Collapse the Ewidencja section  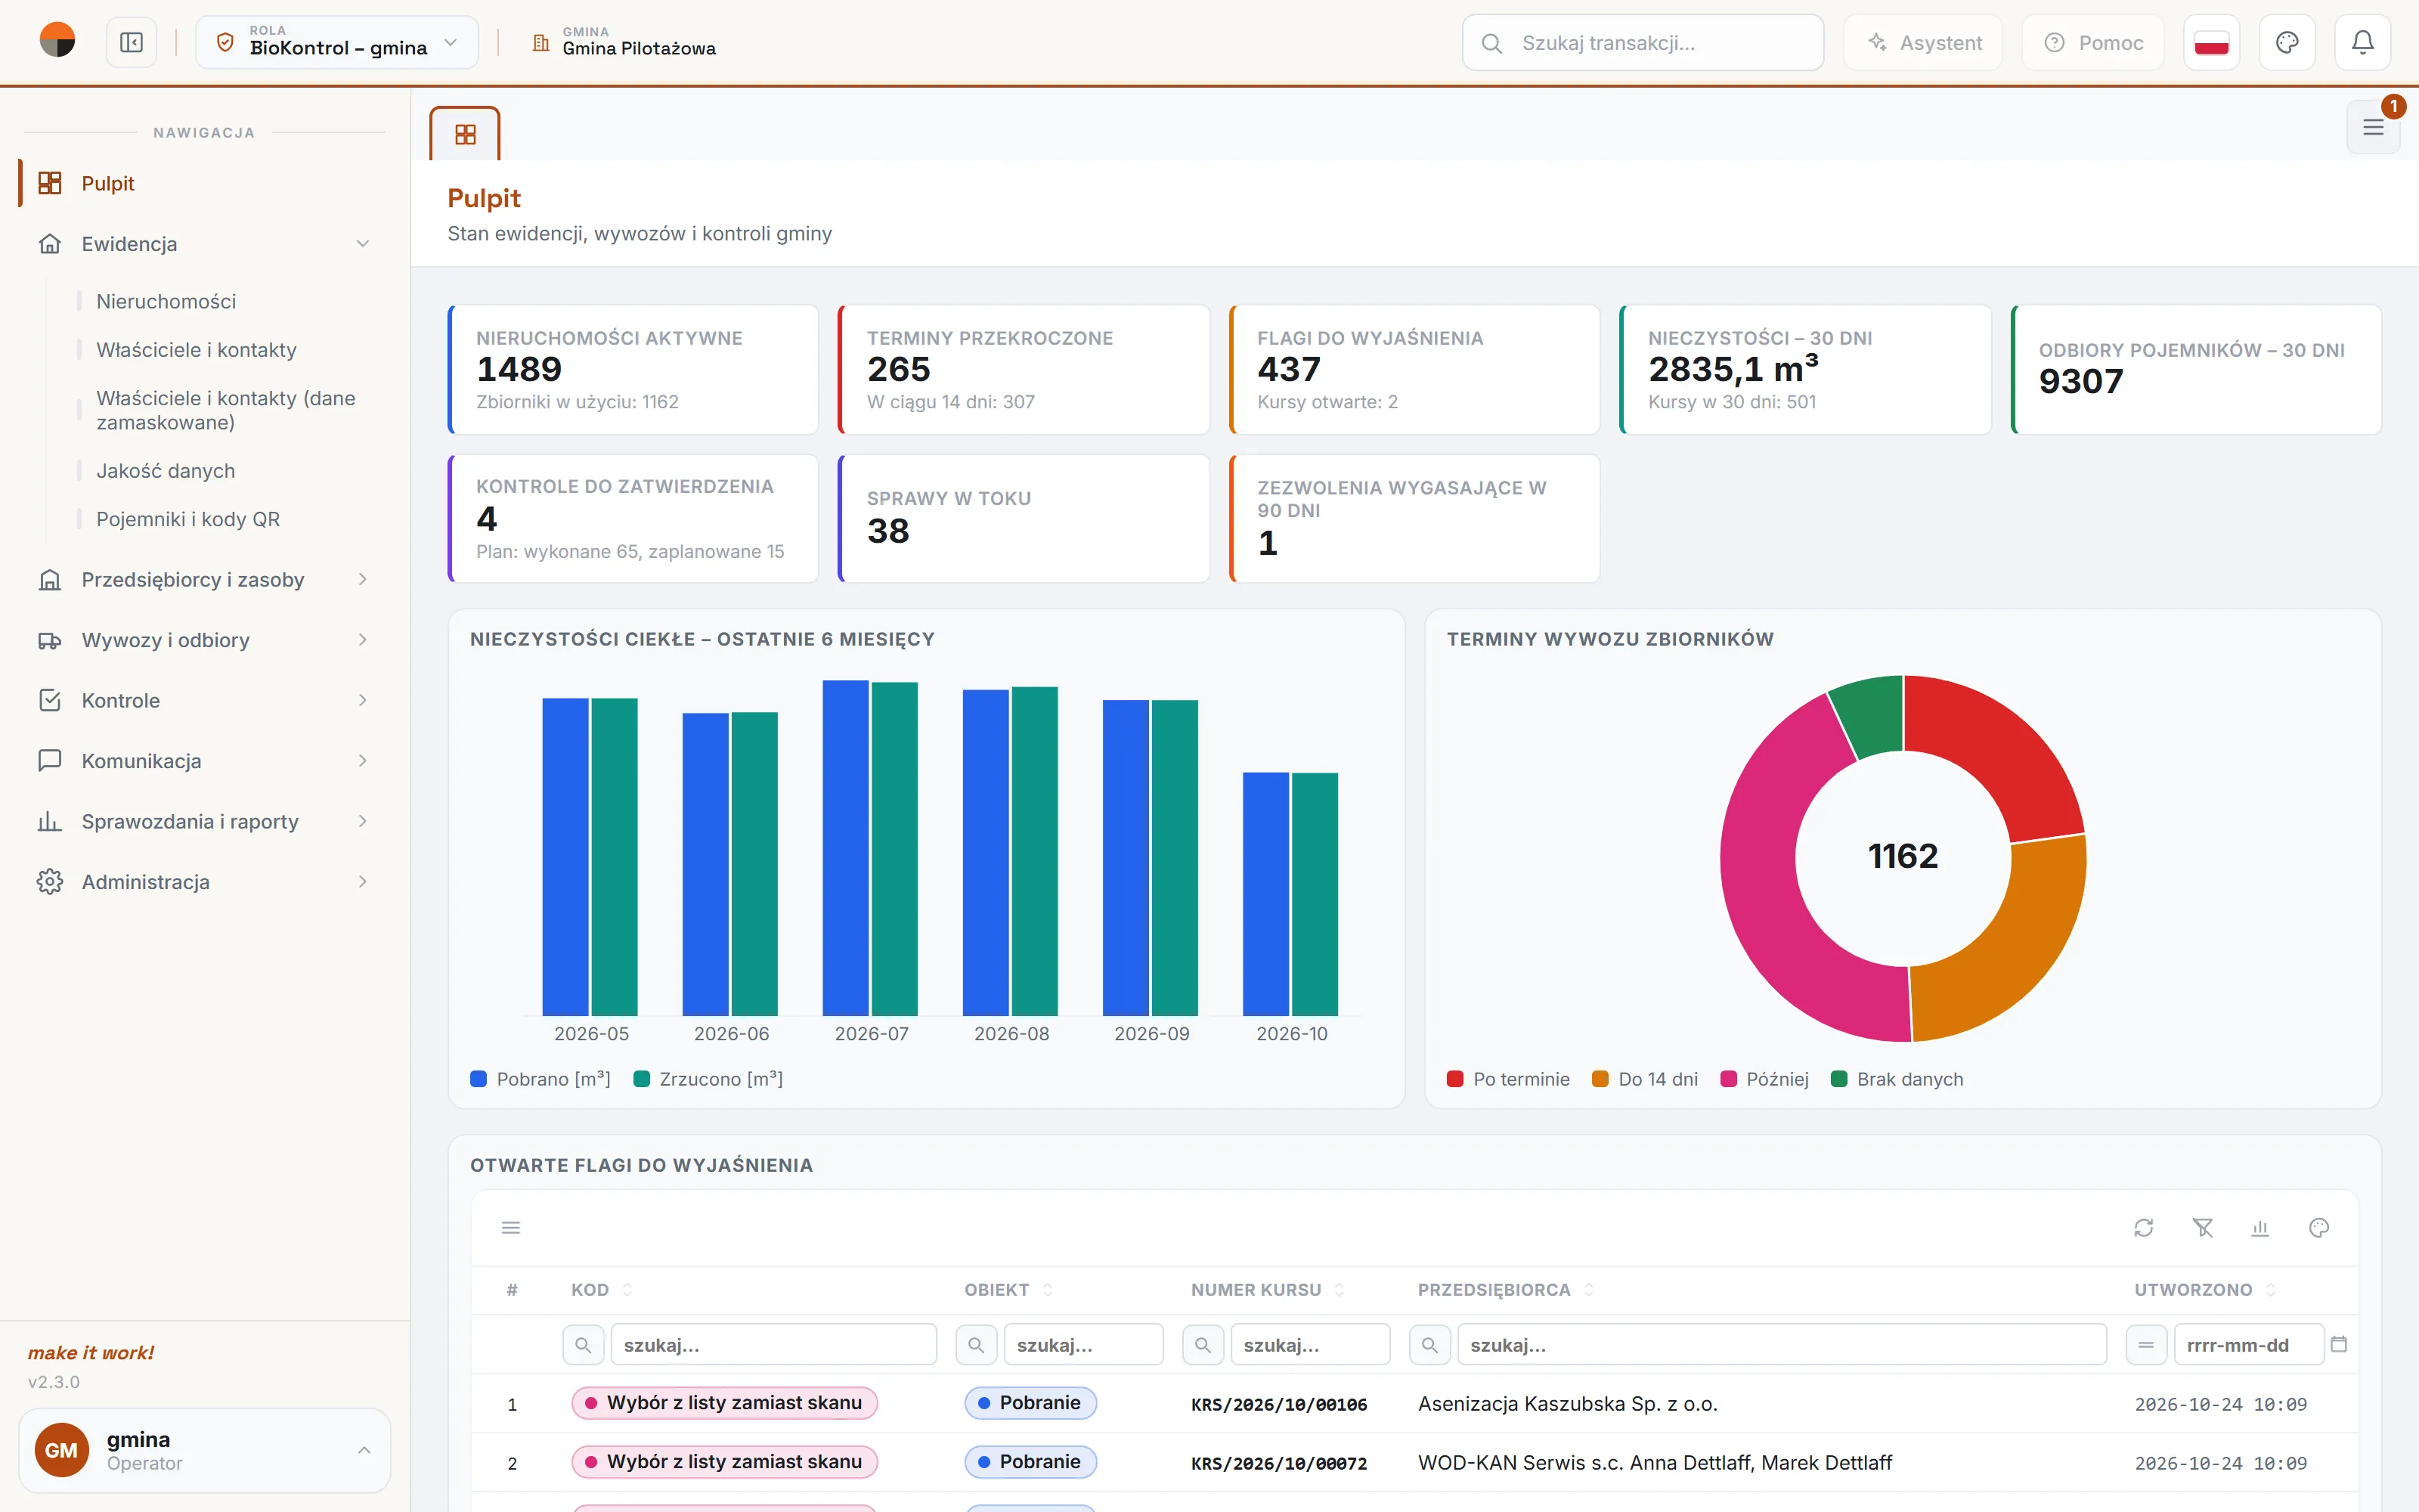click(x=205, y=244)
